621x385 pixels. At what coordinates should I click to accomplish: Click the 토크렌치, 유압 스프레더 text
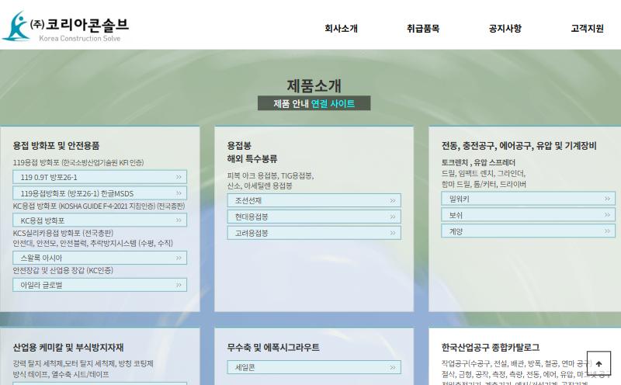478,162
